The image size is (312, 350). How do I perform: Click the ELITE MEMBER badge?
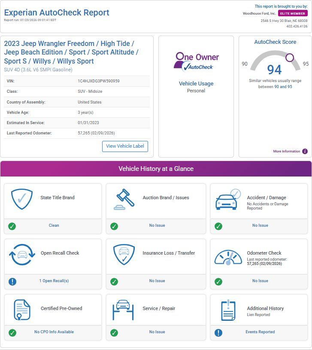pyautogui.click(x=293, y=13)
